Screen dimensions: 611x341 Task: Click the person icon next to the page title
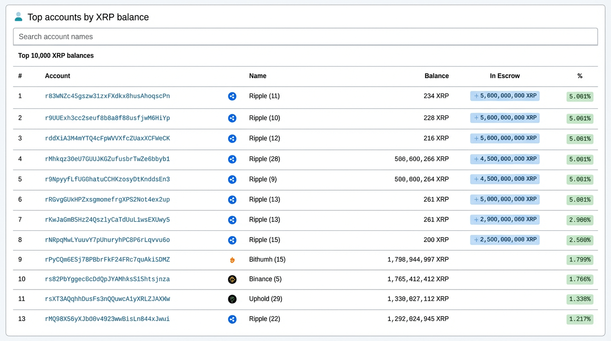18,16
